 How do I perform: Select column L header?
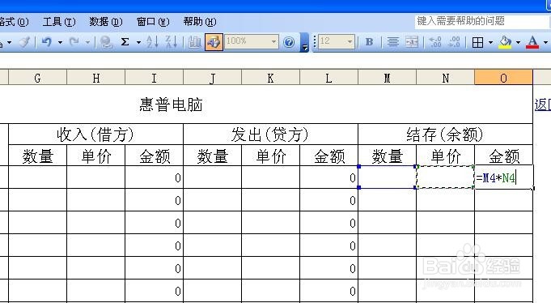[x=329, y=78]
